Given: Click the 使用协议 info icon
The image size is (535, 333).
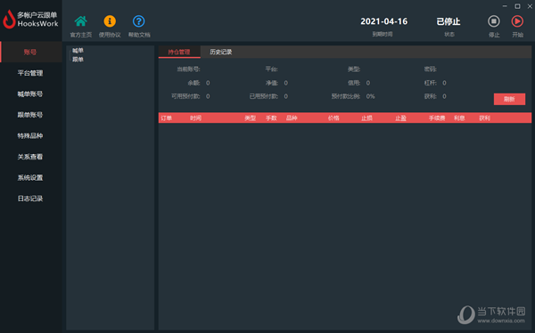Looking at the screenshot, I should [x=110, y=21].
